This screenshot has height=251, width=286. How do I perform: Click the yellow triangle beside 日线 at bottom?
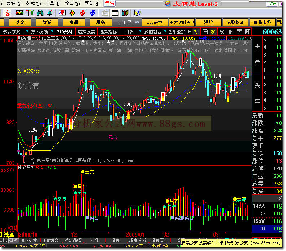12,235
